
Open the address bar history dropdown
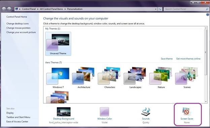tap(155, 9)
